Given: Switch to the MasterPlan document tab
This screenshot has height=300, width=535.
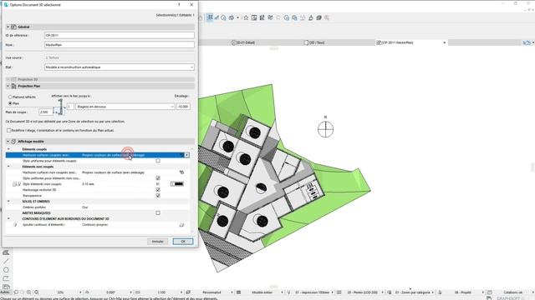Looking at the screenshot, I should pyautogui.click(x=395, y=42).
